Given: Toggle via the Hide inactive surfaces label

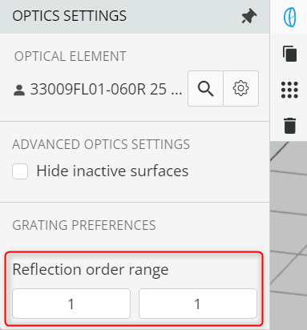Looking at the screenshot, I should (112, 171).
